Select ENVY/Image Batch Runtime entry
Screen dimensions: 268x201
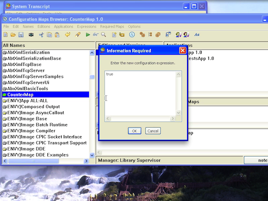pos(38,125)
